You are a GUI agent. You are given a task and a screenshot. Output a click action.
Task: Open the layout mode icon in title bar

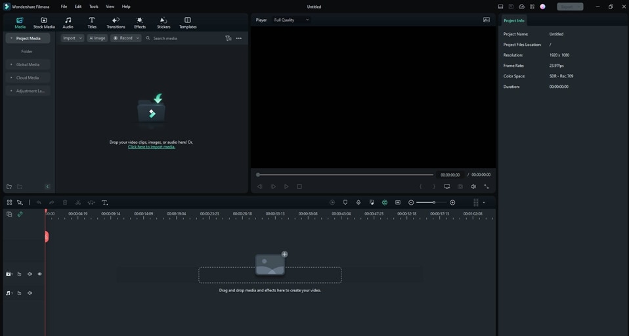pos(500,7)
